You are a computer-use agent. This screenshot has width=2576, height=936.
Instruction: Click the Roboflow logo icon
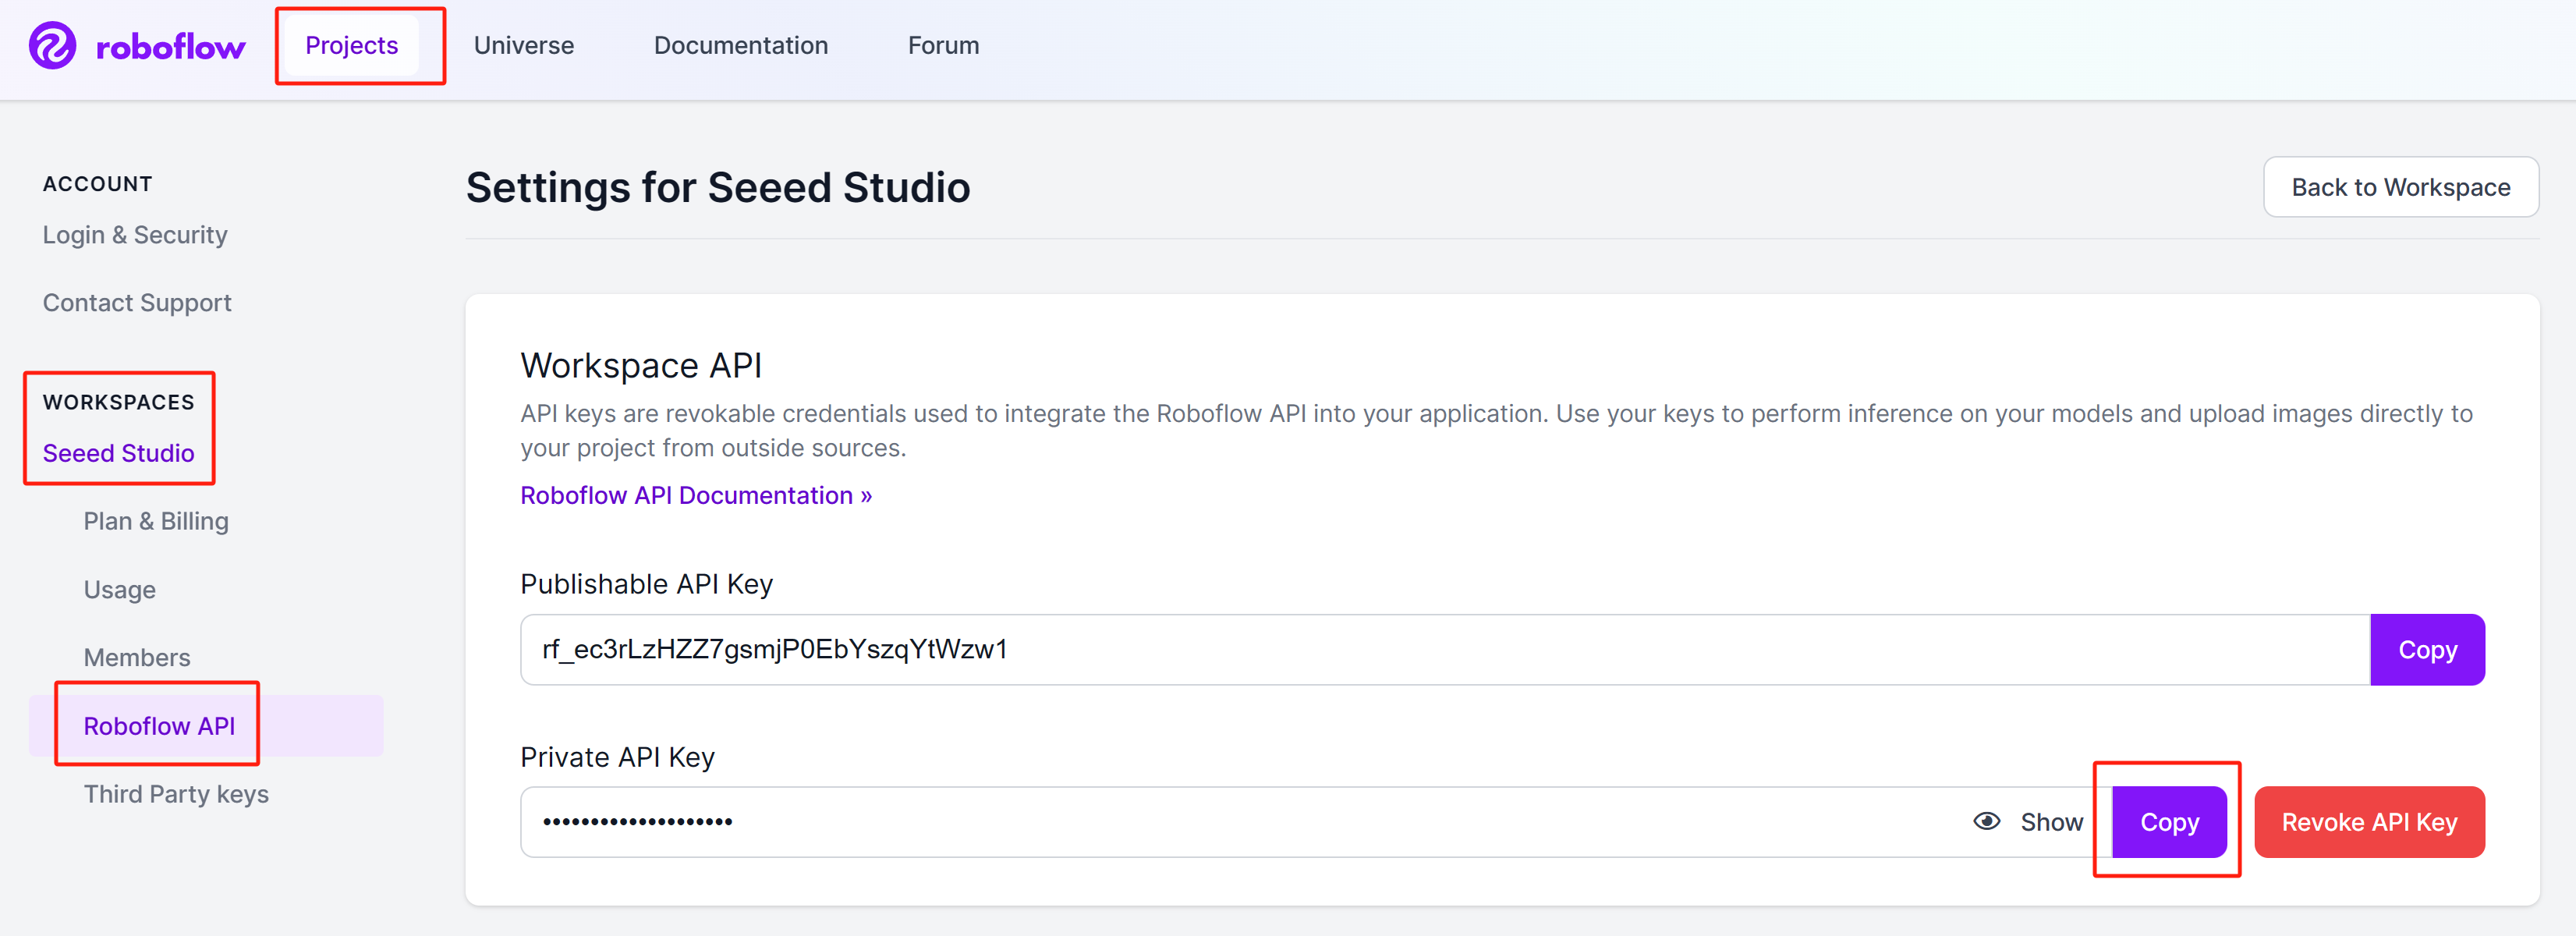[52, 46]
